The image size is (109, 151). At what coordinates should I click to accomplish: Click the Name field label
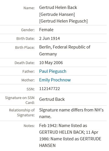(x=29, y=8)
